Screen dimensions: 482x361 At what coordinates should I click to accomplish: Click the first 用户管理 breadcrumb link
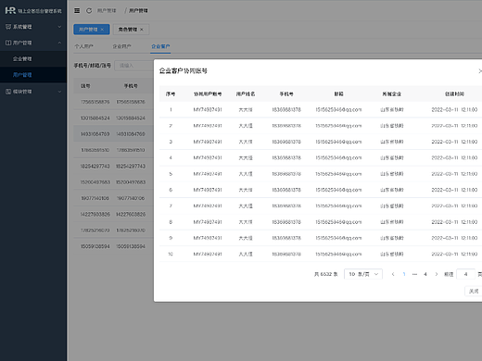pos(107,11)
